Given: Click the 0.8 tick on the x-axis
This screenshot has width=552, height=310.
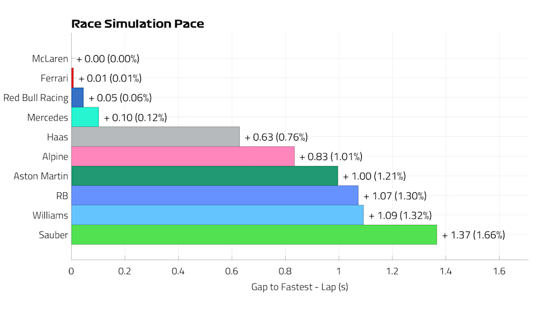Looking at the screenshot, I should coord(285,271).
